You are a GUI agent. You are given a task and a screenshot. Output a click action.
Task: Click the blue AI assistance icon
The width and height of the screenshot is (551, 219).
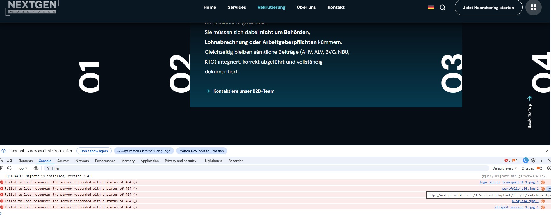525,160
